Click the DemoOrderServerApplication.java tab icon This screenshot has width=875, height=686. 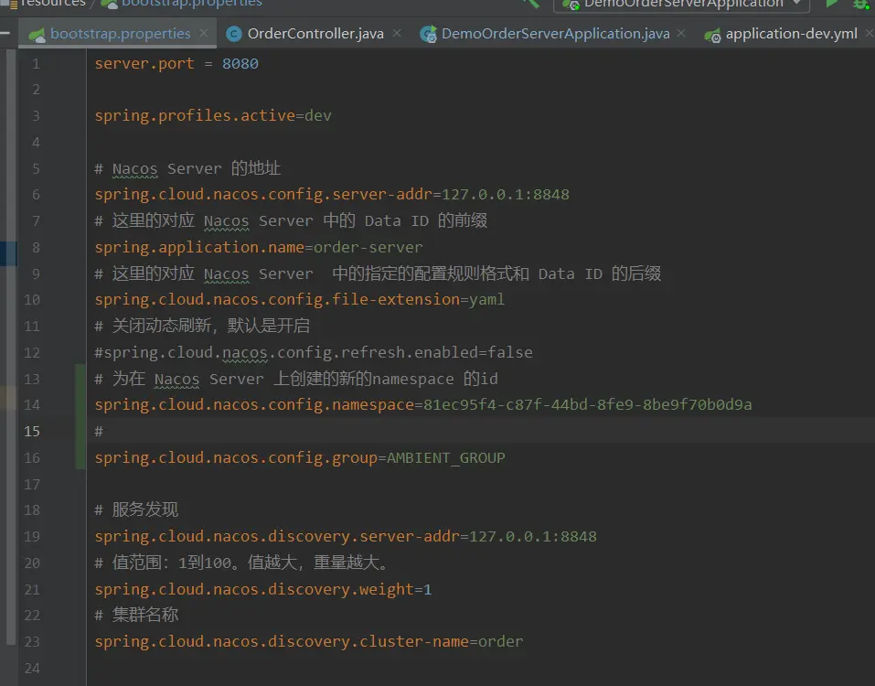pos(428,35)
